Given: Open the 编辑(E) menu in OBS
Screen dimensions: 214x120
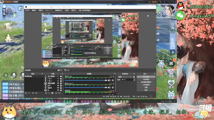Looking at the screenshot, I should pyautogui.click(x=34, y=10).
